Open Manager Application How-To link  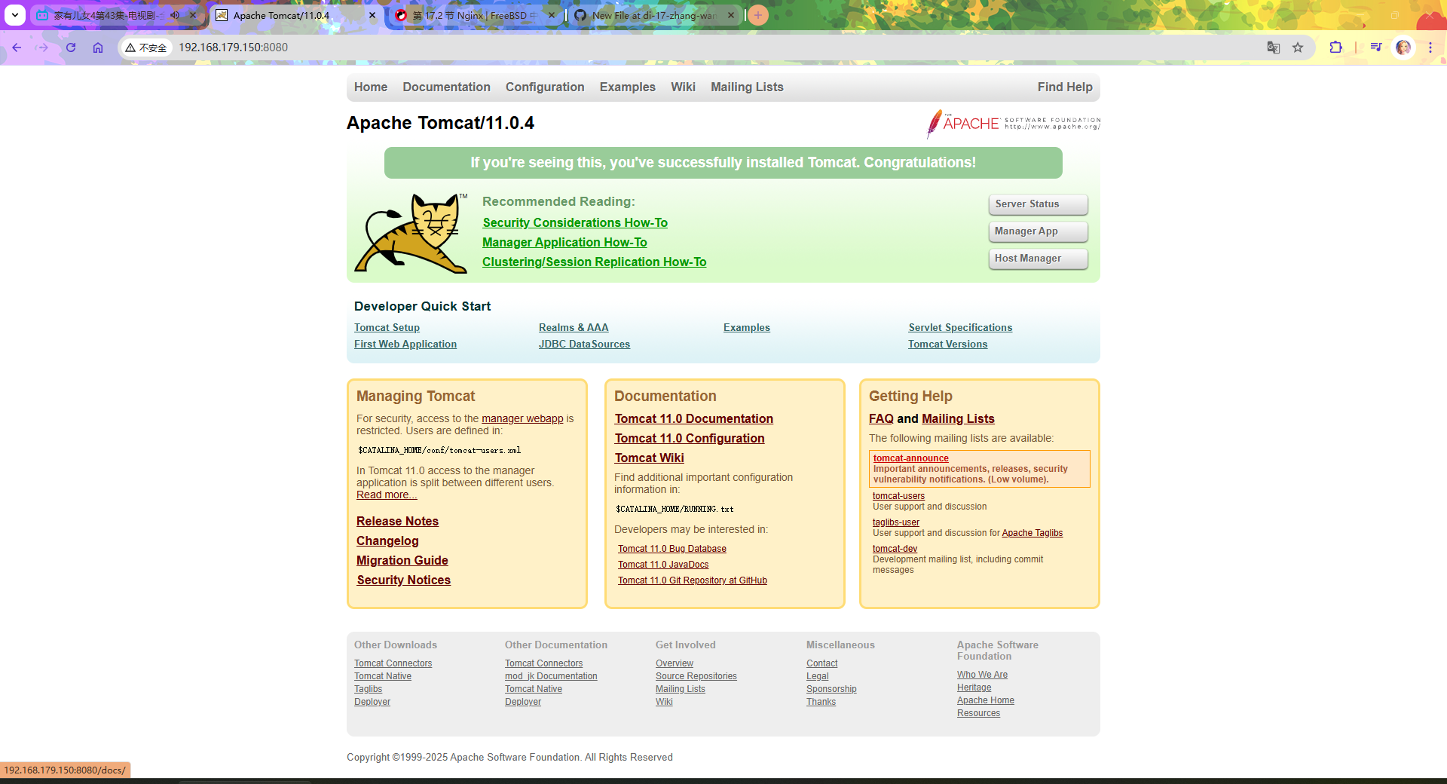point(564,243)
